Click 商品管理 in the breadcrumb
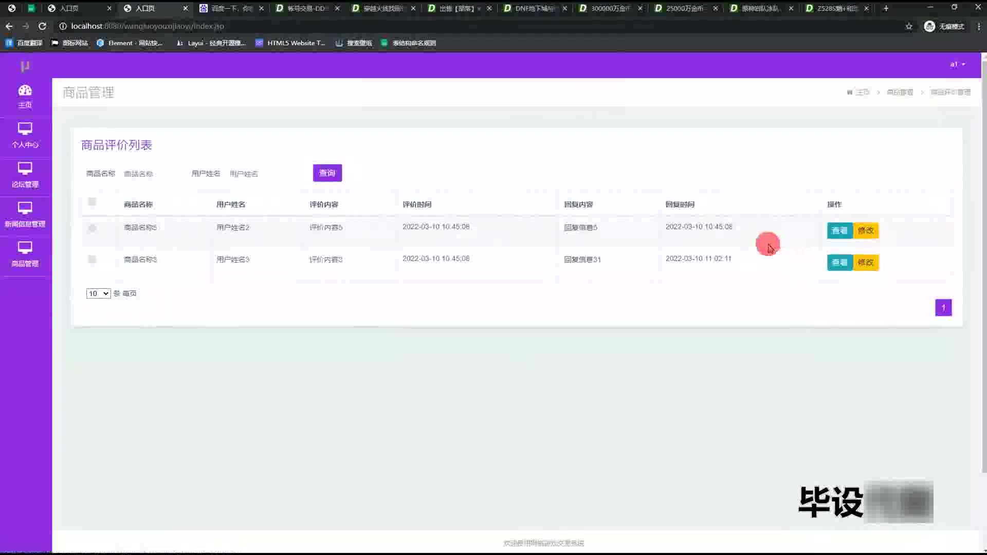The image size is (987, 555). point(900,92)
